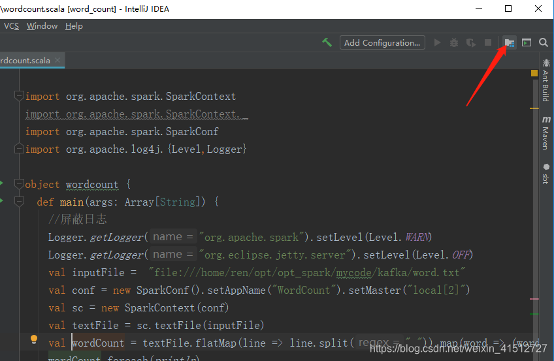This screenshot has height=361, width=554.
Task: Open the Window menu
Action: point(42,26)
